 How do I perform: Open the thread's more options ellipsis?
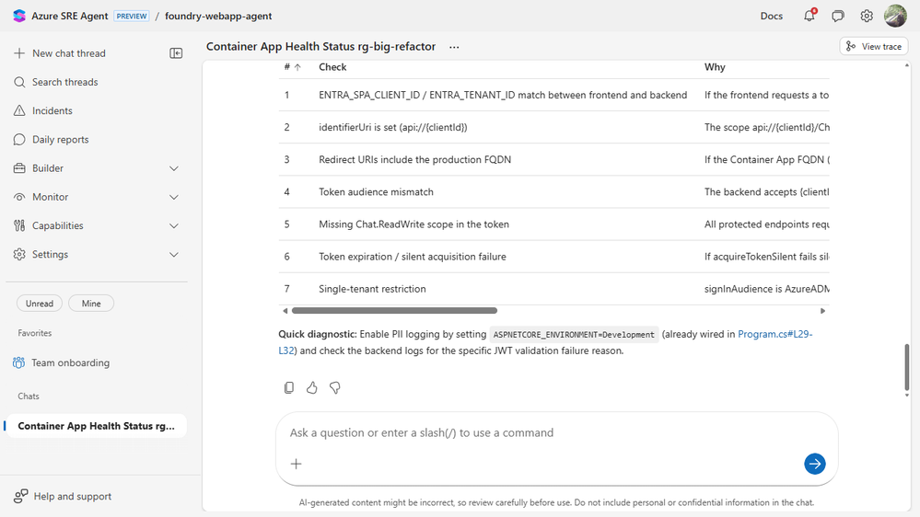pyautogui.click(x=454, y=47)
